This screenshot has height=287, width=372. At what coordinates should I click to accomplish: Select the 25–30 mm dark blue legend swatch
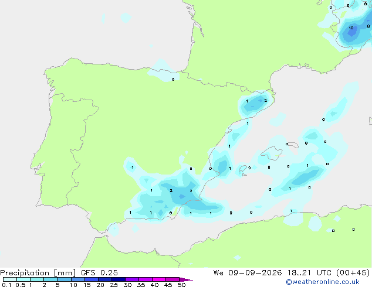(x=119, y=279)
